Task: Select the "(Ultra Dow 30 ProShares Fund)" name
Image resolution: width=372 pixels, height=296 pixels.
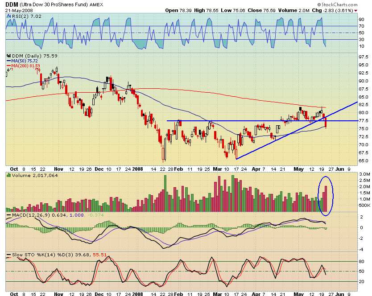Action: [54, 4]
